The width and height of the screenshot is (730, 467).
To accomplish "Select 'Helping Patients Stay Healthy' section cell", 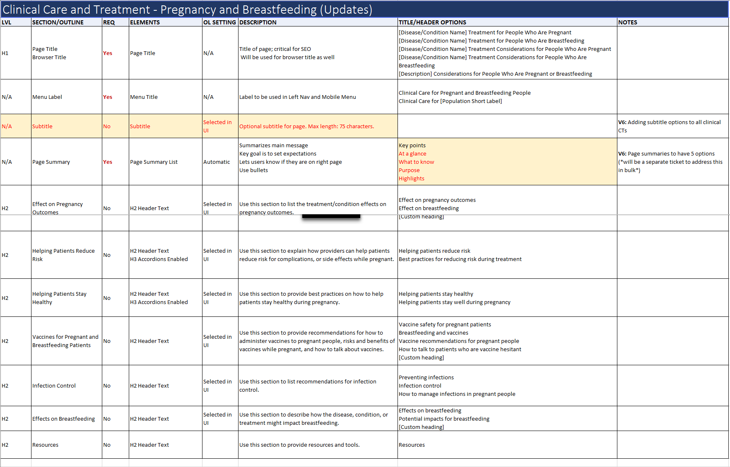I will (67, 298).
